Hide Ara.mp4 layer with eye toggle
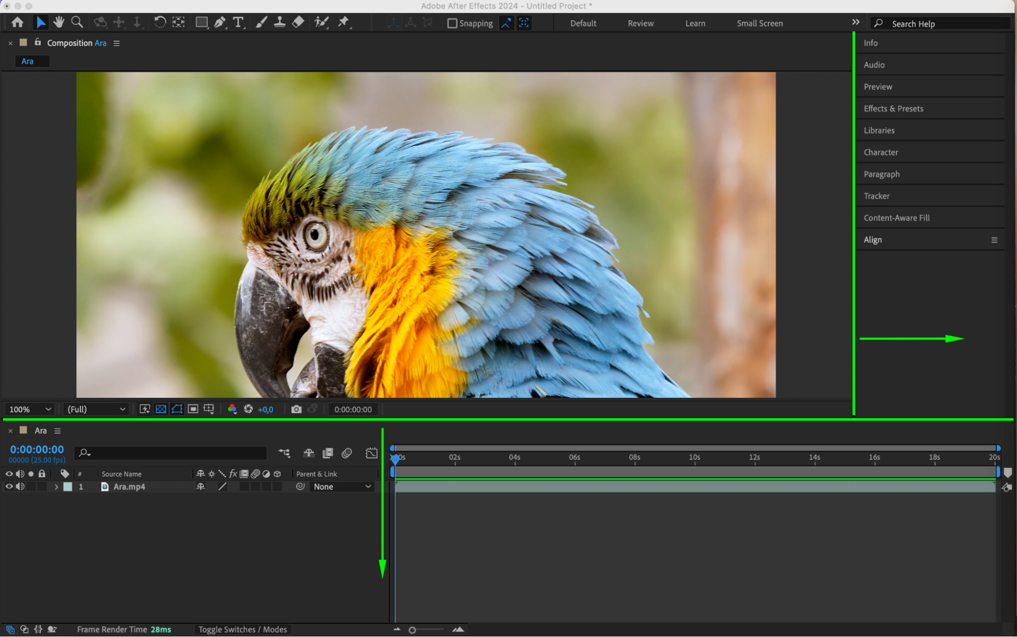 (9, 486)
